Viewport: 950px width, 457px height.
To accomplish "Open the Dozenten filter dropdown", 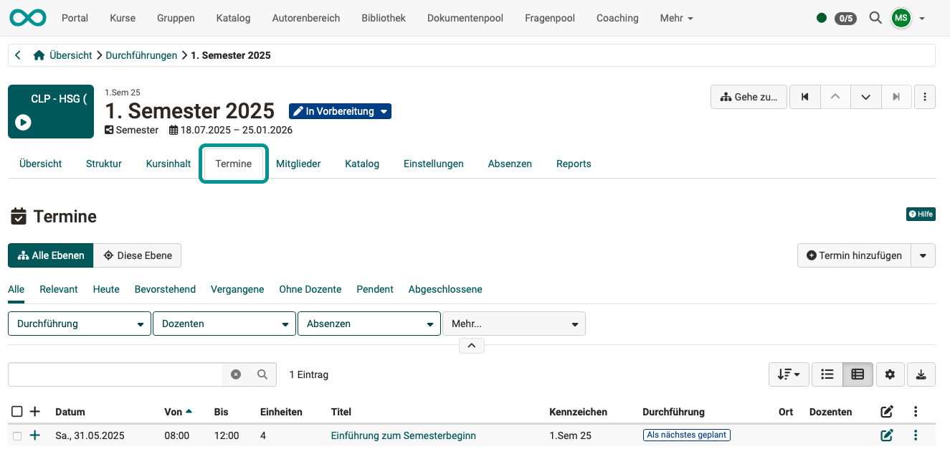I will [224, 323].
